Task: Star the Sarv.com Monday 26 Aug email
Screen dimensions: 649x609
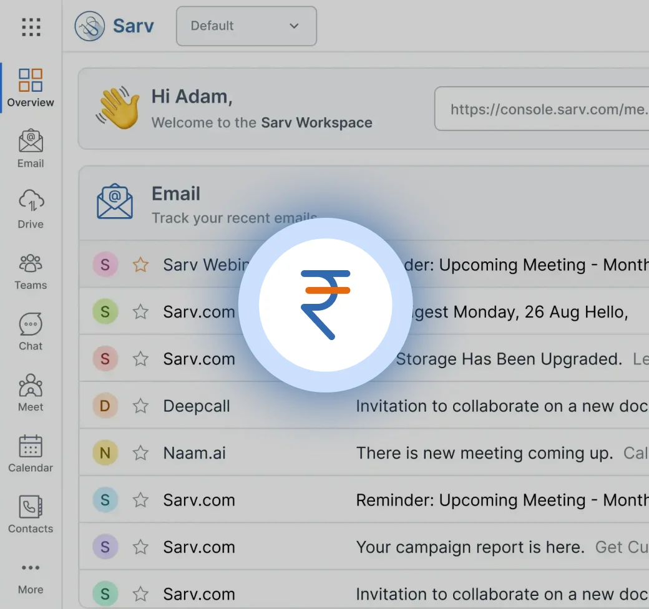Action: pos(141,311)
